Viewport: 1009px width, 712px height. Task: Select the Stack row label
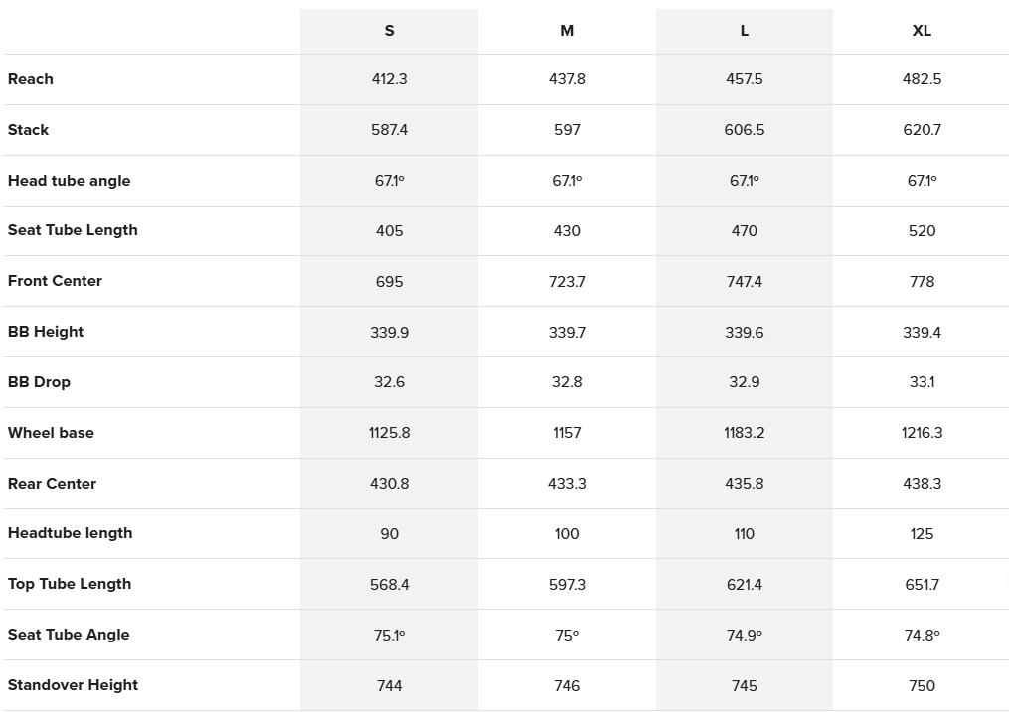pyautogui.click(x=28, y=130)
